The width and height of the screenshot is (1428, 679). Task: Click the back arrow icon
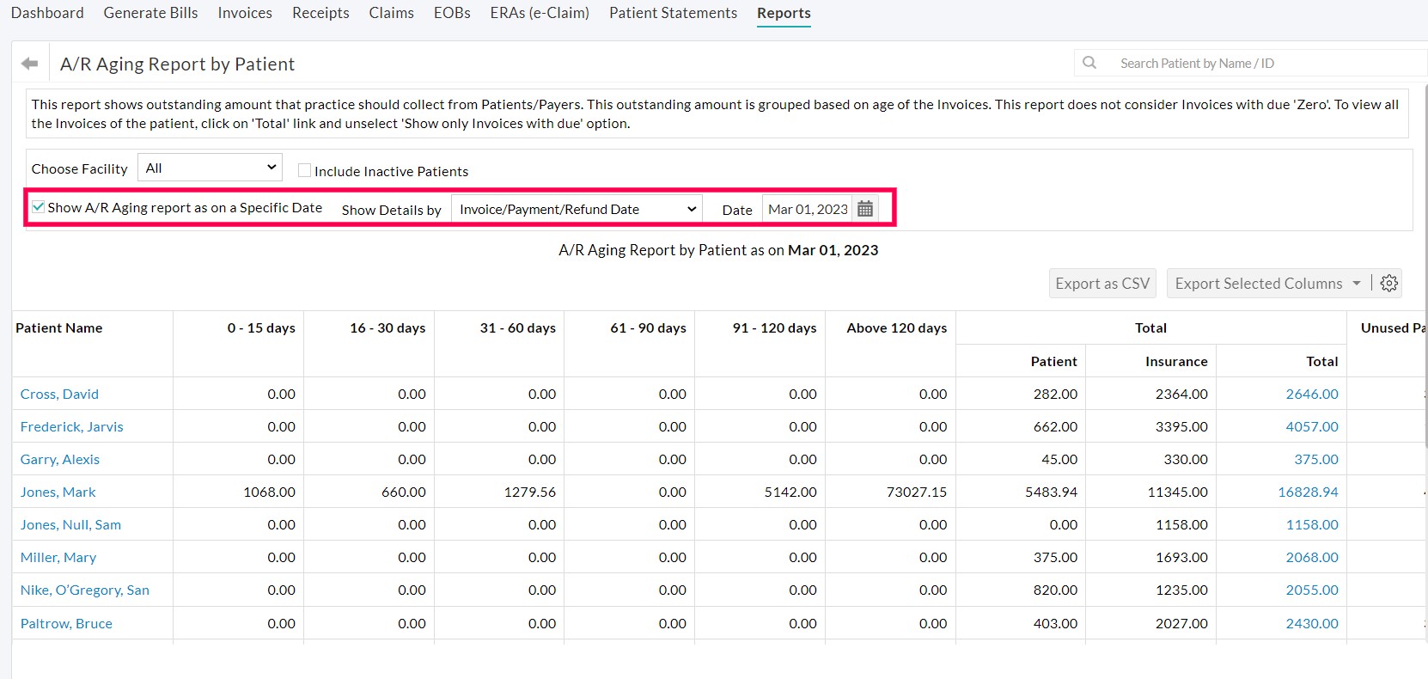[30, 64]
